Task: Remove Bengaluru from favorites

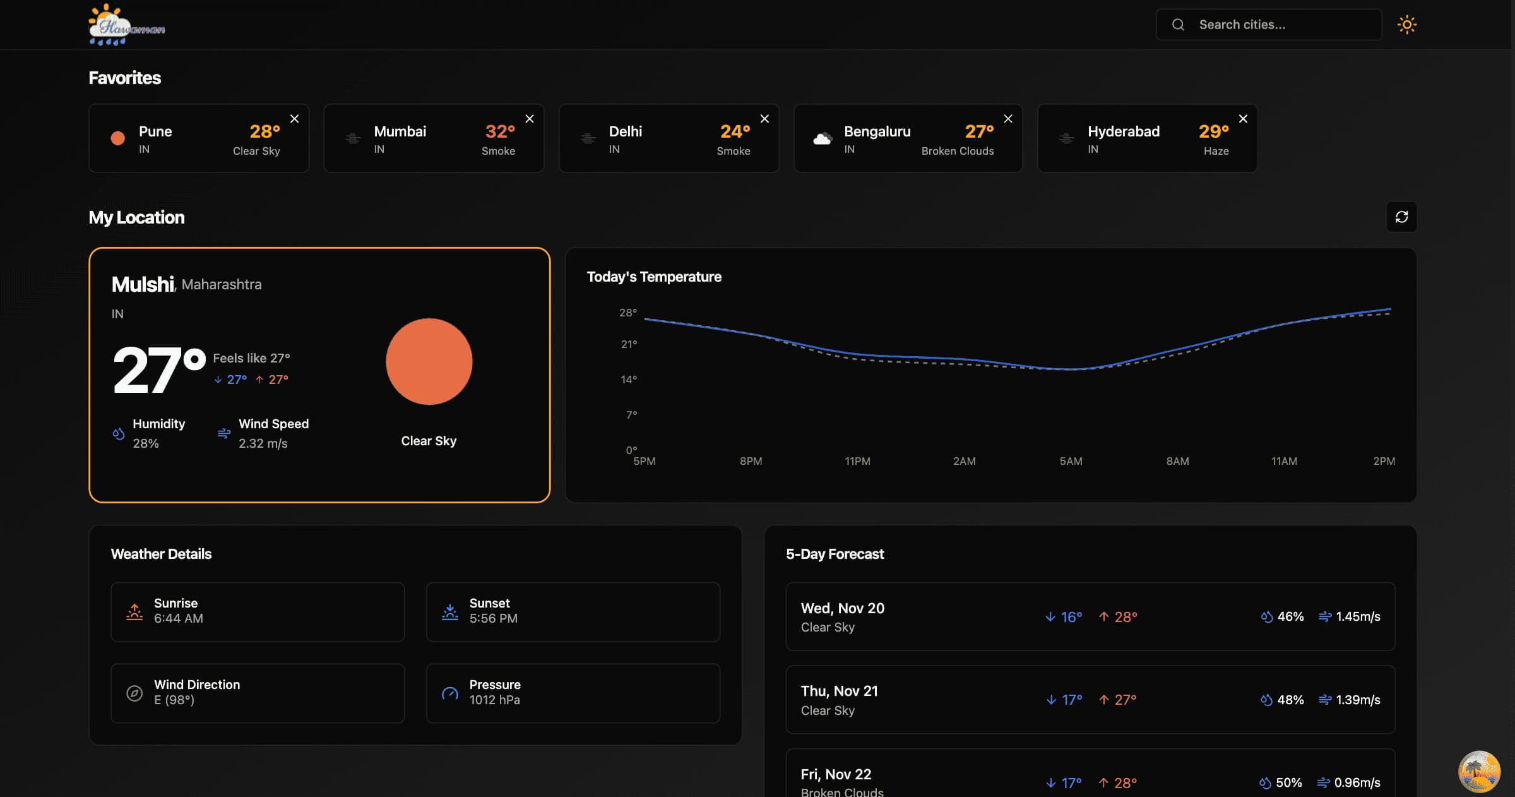Action: 1008,119
